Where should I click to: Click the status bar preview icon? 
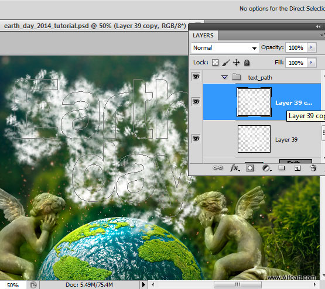[33, 285]
